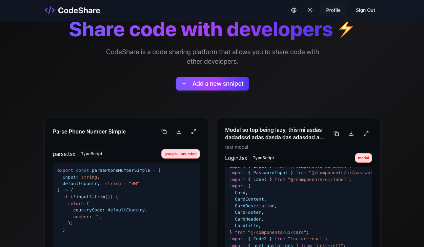
Task: Open the Parse Phone Number Simple title
Action: [x=89, y=131]
